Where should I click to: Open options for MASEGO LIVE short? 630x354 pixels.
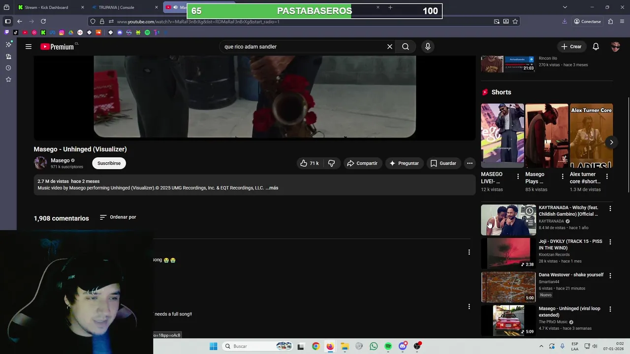click(x=518, y=177)
